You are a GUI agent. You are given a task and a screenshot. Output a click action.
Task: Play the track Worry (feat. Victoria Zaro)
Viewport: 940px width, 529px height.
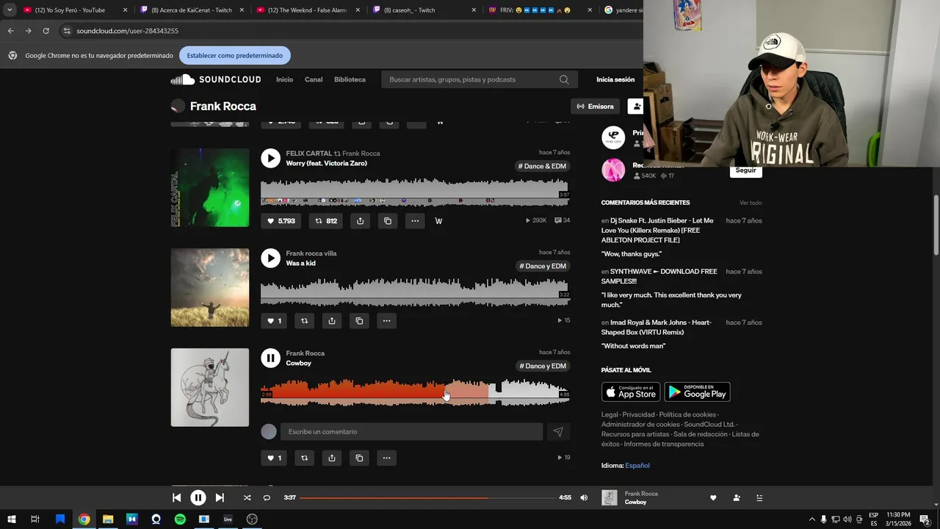pyautogui.click(x=271, y=158)
